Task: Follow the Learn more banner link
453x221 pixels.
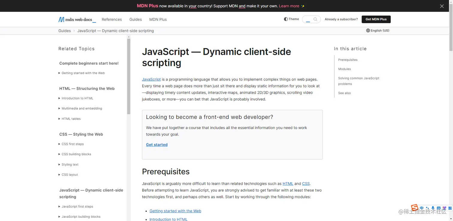Action: pos(289,6)
